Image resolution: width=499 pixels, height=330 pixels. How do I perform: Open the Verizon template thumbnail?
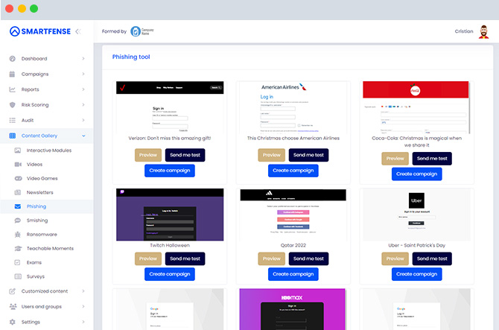click(170, 107)
